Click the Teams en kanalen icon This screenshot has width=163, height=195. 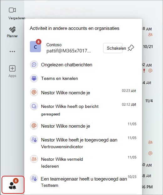[34, 79]
